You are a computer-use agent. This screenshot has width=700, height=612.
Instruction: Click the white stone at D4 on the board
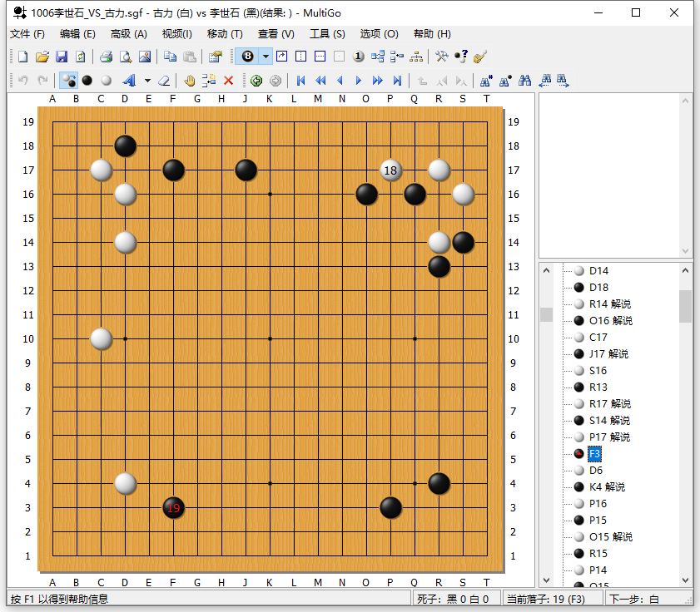(125, 483)
